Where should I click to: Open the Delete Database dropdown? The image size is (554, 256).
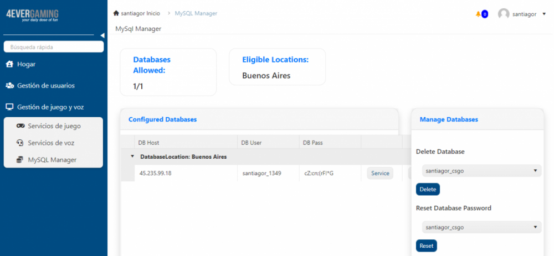tap(479, 171)
